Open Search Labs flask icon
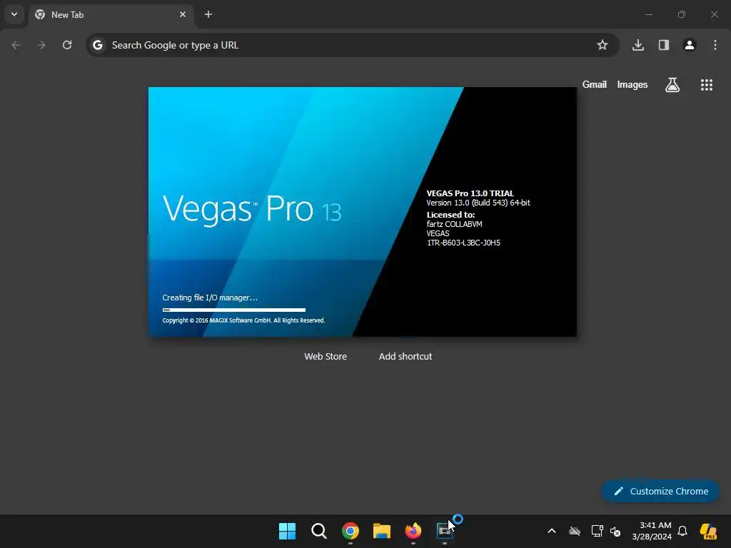This screenshot has width=731, height=548. coord(672,85)
